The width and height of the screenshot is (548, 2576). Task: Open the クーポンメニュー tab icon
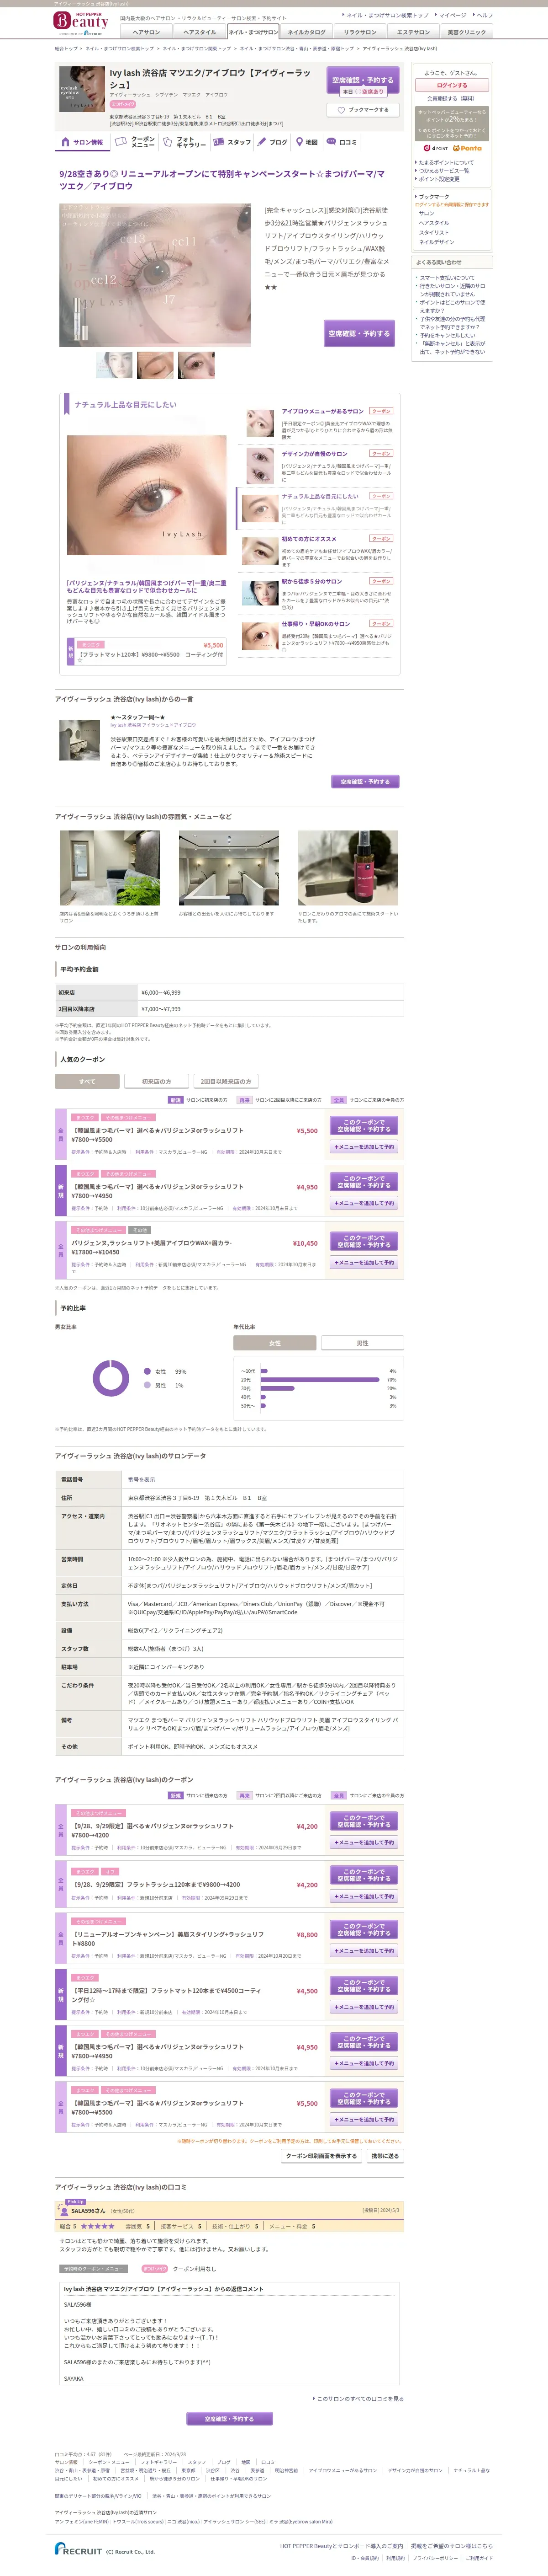click(x=135, y=142)
